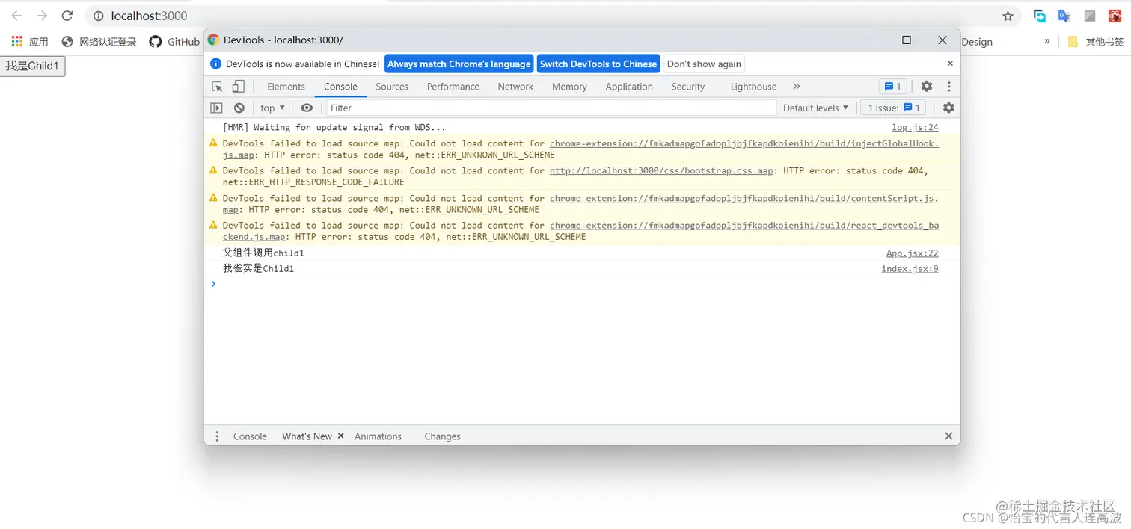Click the blue sync extension icon
Viewport: 1131px width, 529px height.
coord(1039,16)
